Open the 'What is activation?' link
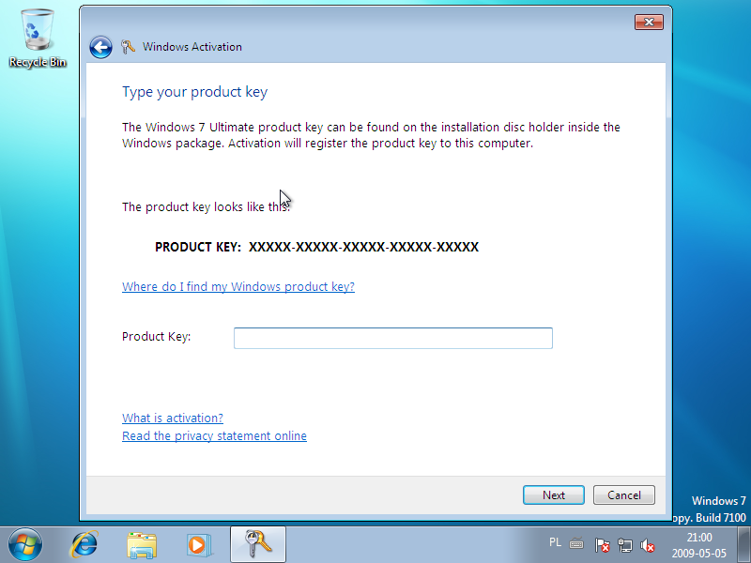 click(x=173, y=418)
